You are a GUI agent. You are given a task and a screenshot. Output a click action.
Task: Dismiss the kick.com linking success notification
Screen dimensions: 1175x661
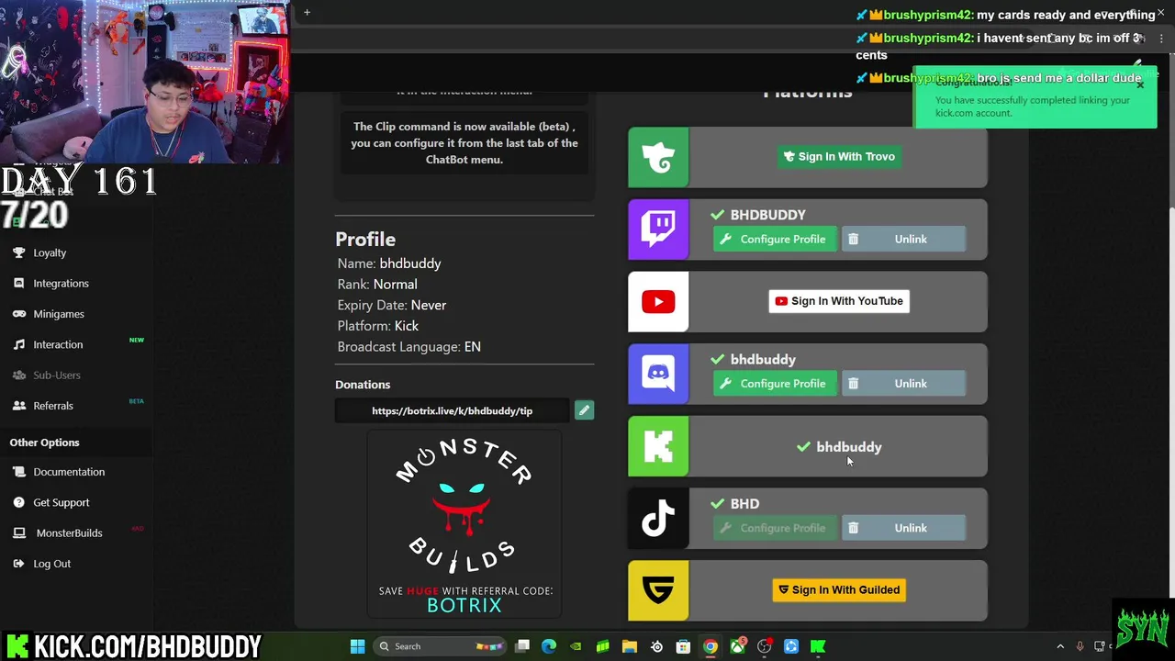[1140, 84]
